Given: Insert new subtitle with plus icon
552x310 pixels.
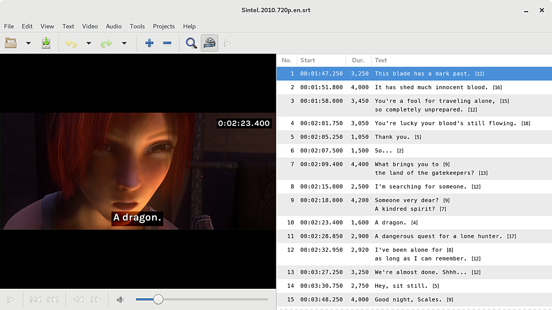Looking at the screenshot, I should [x=149, y=43].
